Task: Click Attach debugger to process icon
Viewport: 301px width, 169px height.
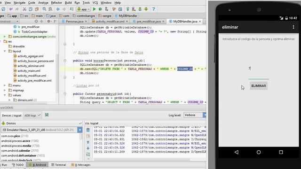Action: coord(107,9)
